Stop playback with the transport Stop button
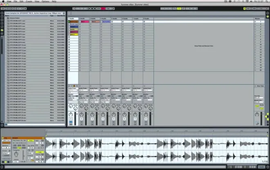This screenshot has width=270, height=170. click(x=92, y=9)
